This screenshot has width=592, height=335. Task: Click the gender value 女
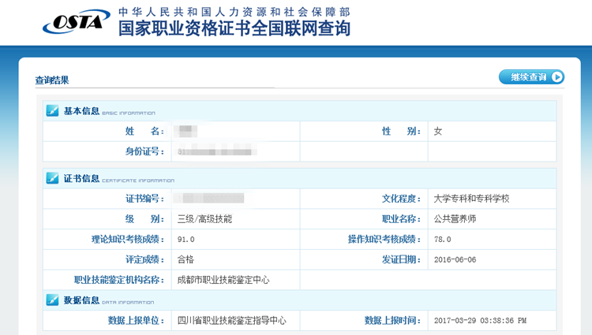point(438,131)
